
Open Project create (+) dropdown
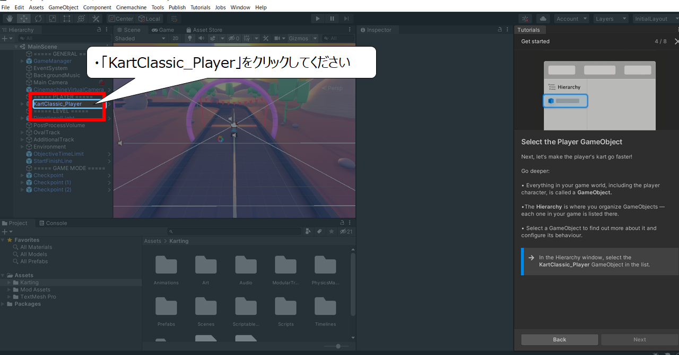[7, 232]
